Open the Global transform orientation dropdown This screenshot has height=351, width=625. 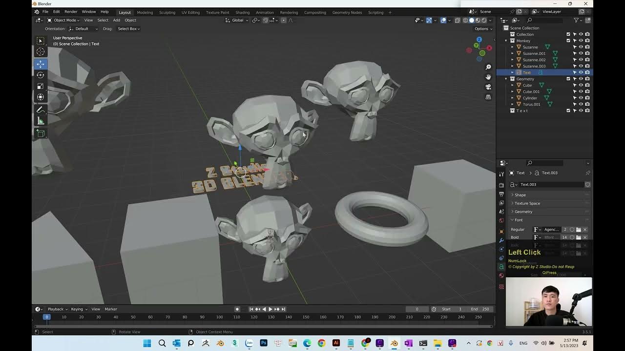click(x=237, y=20)
